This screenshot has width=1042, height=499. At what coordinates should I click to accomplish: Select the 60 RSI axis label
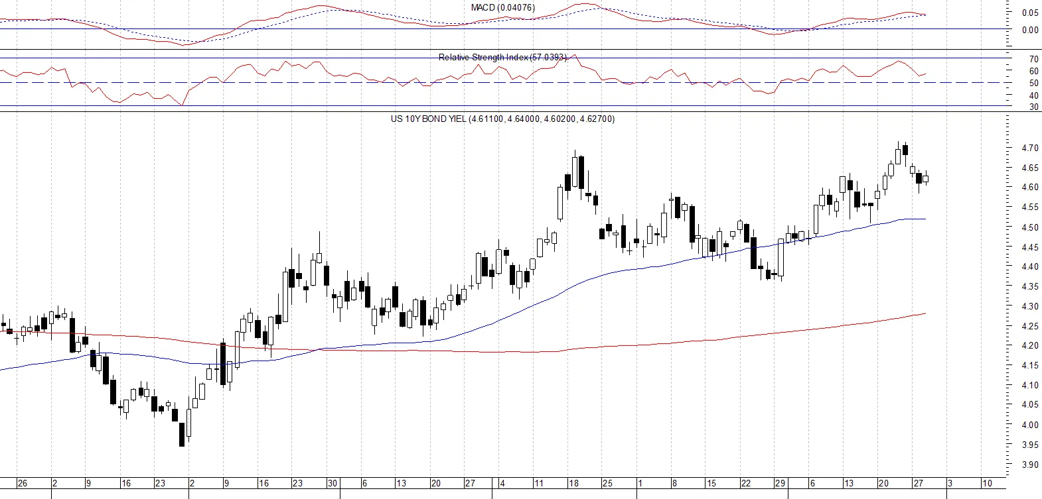(1034, 72)
